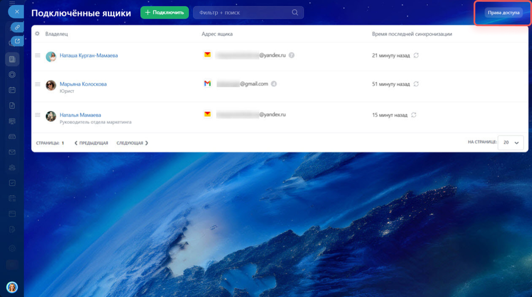Click the sync icon beside "15 минут назад"
532x297 pixels.
(x=414, y=115)
